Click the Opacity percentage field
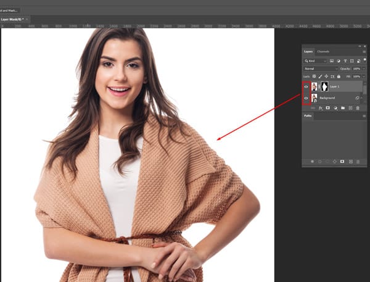The image size is (370, 282). tap(356, 68)
